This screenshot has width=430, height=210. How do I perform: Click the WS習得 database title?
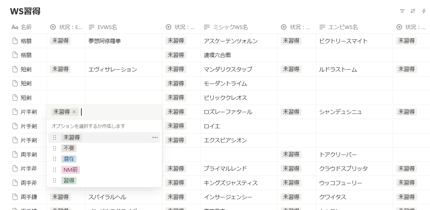pyautogui.click(x=25, y=11)
